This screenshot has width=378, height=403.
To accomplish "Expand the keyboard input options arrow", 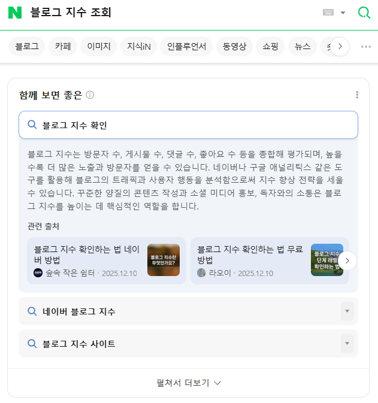I will 343,13.
